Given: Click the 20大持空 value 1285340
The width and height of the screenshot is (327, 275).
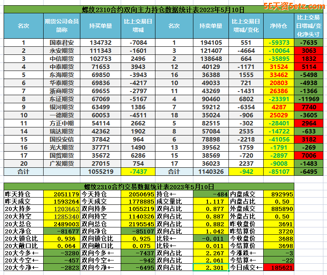Looking at the screenshot, I should click(x=62, y=217).
